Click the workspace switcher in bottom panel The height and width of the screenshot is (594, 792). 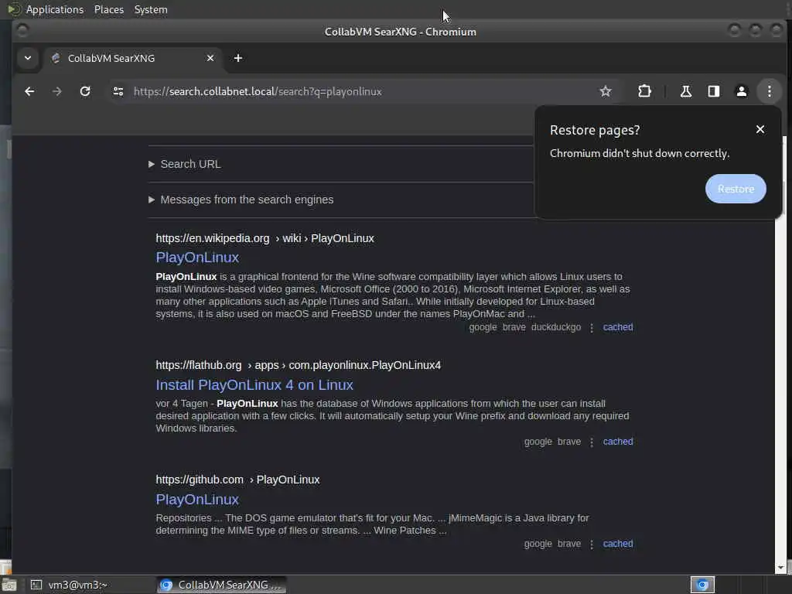pos(702,585)
